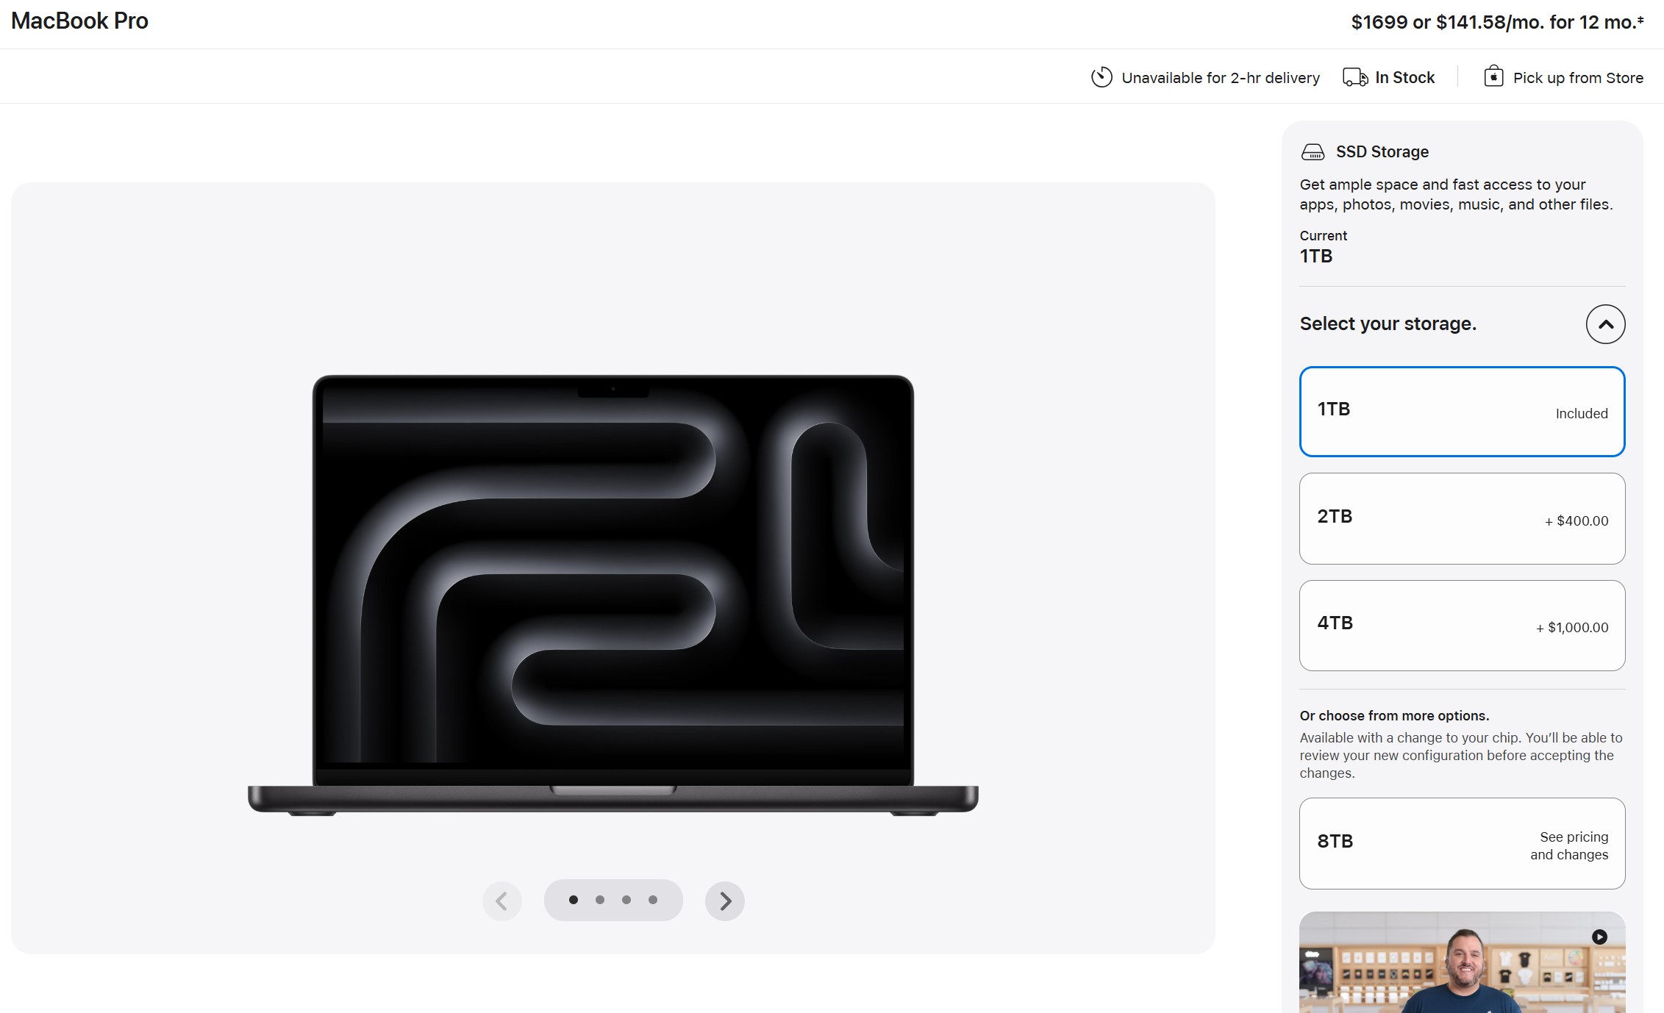Click the store pickup bag icon
This screenshot has width=1664, height=1013.
click(1493, 76)
